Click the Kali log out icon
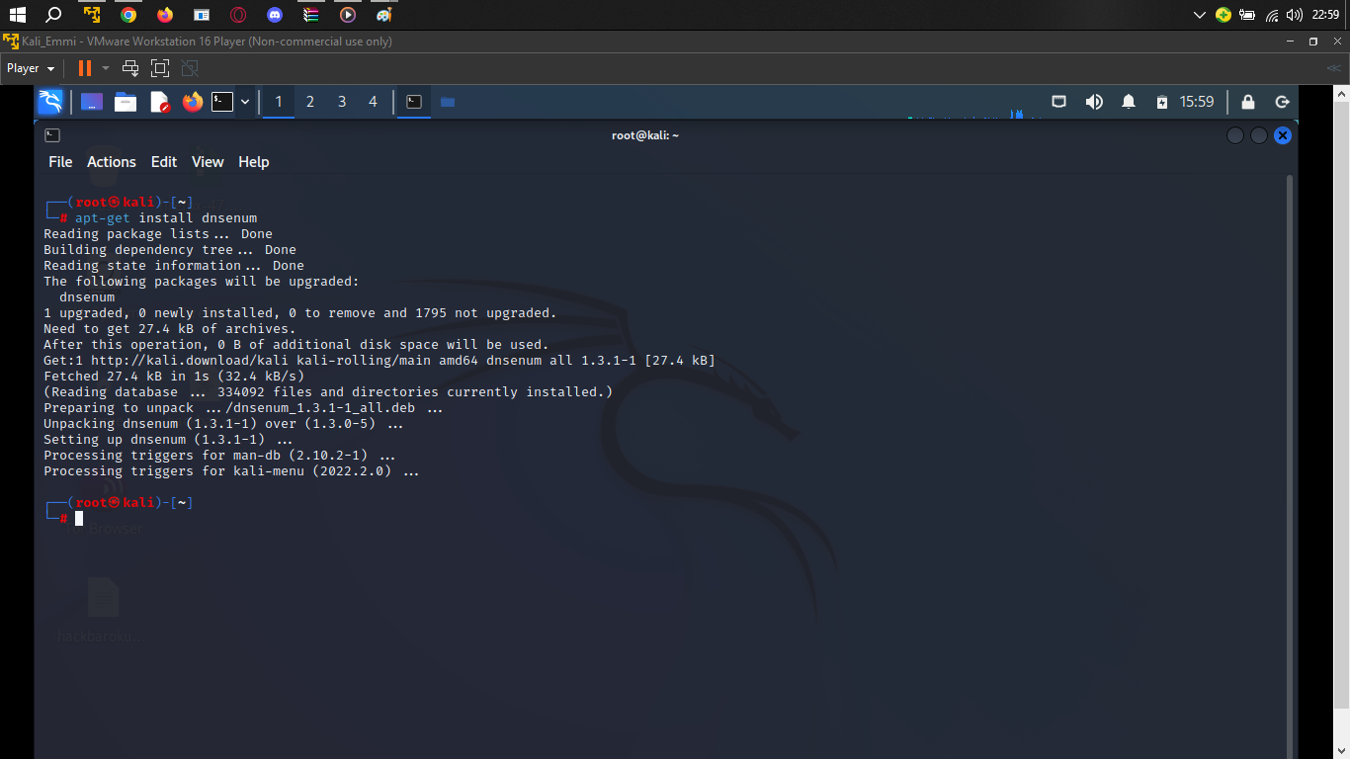 1283,102
